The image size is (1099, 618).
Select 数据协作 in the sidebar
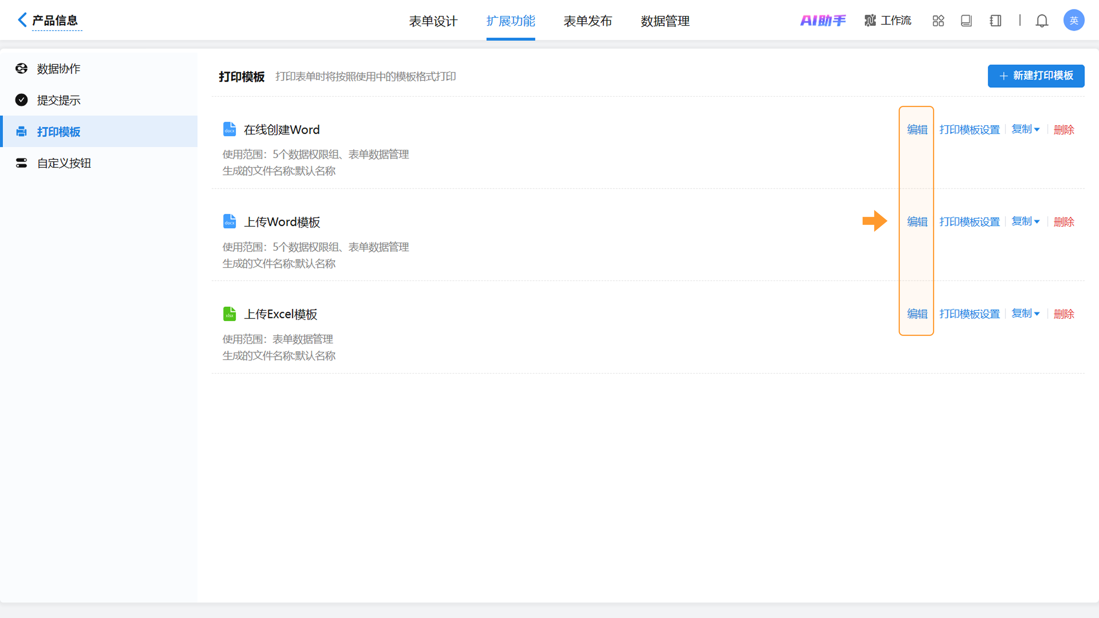99,69
